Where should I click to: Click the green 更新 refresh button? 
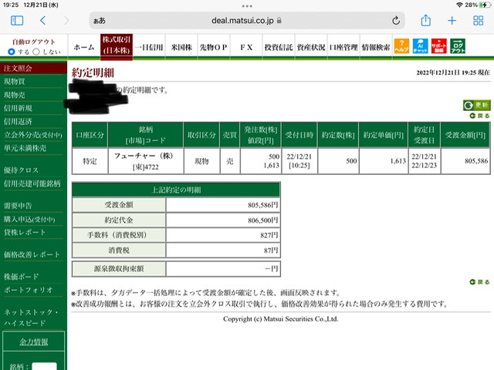477,105
